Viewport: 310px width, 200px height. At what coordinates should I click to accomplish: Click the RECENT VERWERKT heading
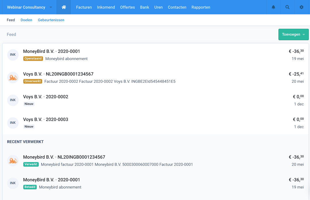pyautogui.click(x=25, y=142)
